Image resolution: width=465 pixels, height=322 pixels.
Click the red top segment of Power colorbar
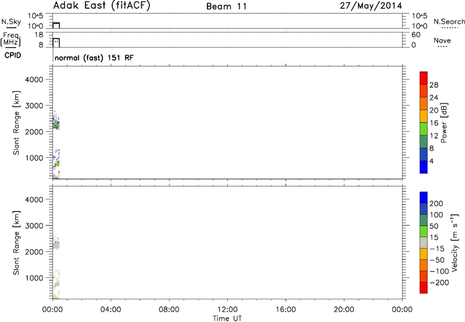(424, 78)
